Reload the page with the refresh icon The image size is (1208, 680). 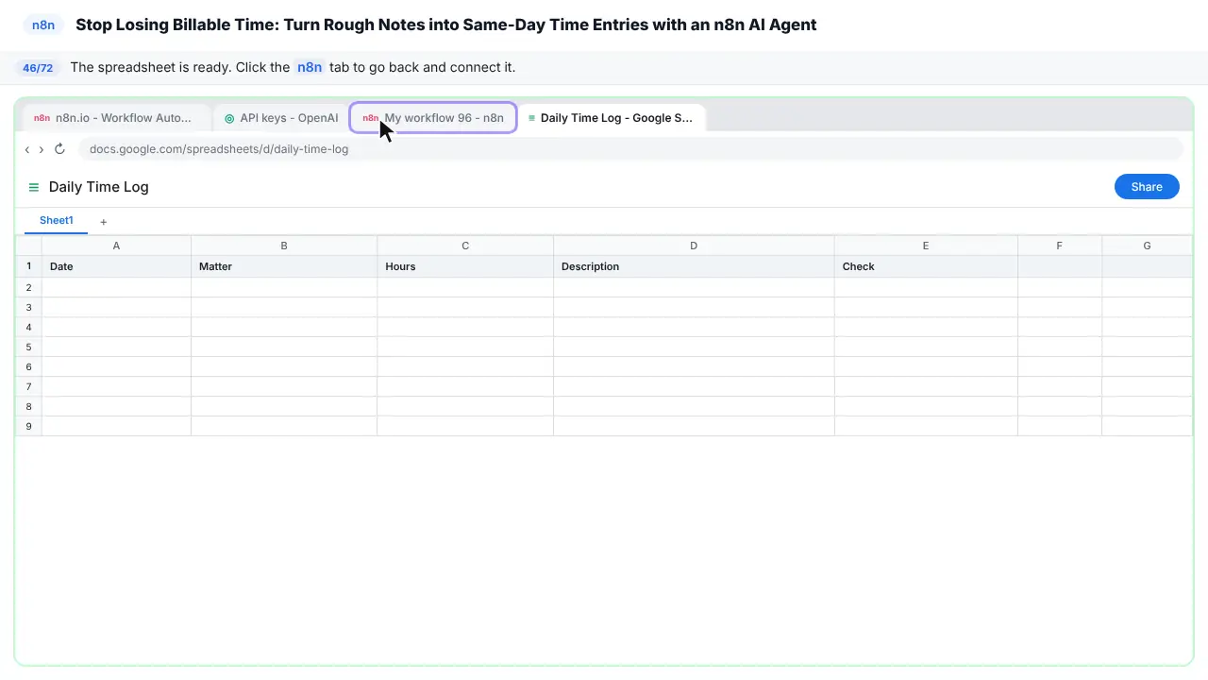(59, 149)
